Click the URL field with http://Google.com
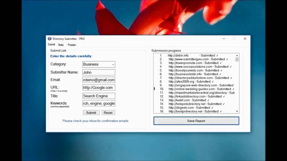287x161 pixels. (x=99, y=87)
